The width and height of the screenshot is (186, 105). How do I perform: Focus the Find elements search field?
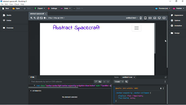62,82
